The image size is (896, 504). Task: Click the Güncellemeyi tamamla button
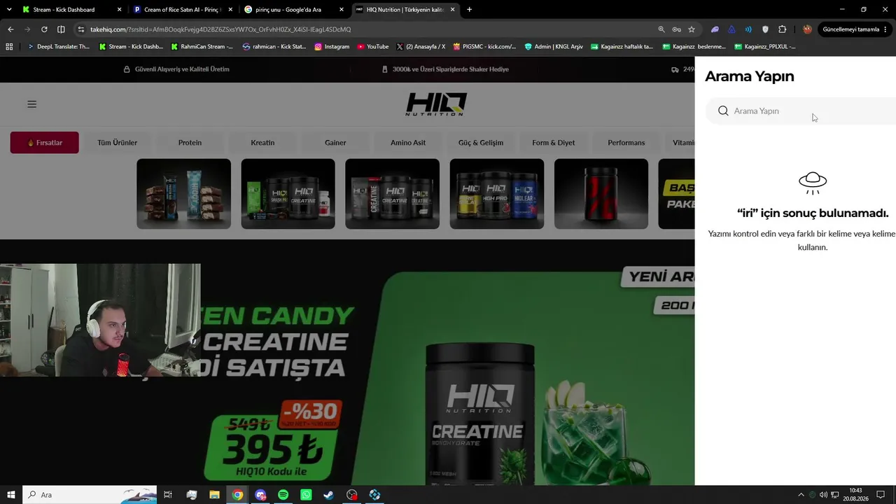pos(855,29)
